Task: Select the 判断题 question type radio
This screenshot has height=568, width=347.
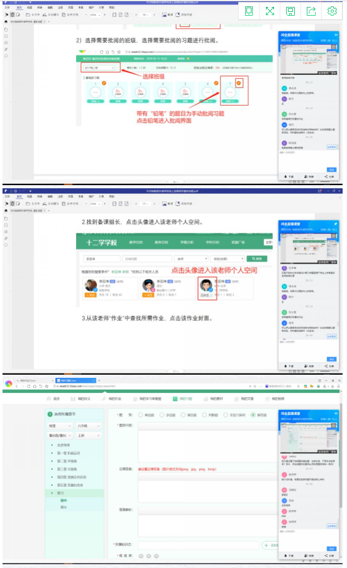Action: (204, 415)
